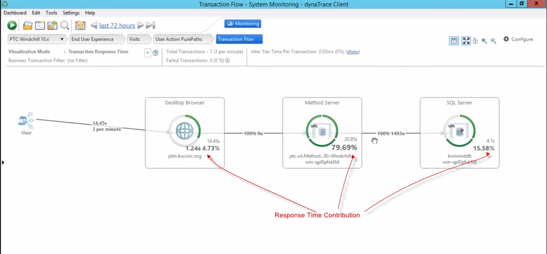The width and height of the screenshot is (547, 254).
Task: Click the '79.69%' contribution value
Action: pyautogui.click(x=344, y=148)
